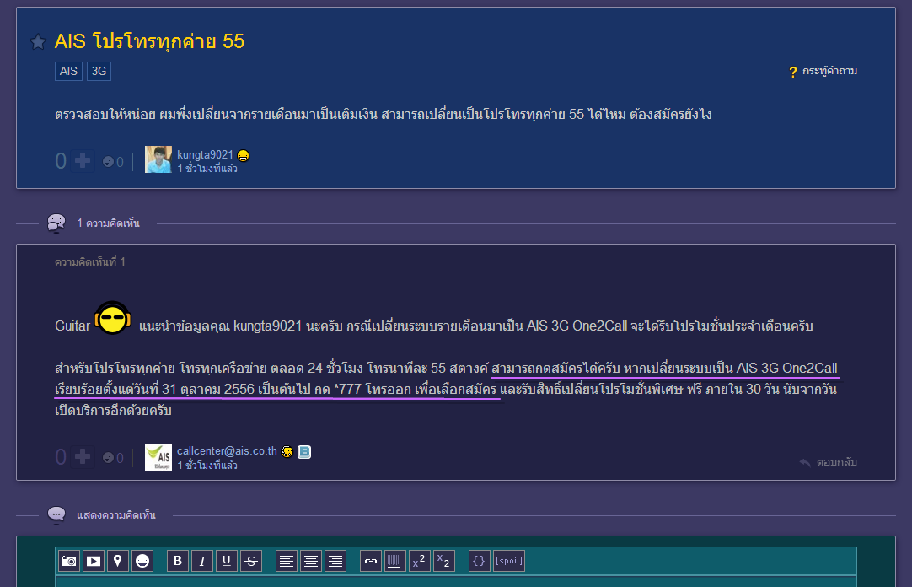Reply to comment 1 with ตอบกลับ
This screenshot has width=912, height=587.
(x=829, y=462)
